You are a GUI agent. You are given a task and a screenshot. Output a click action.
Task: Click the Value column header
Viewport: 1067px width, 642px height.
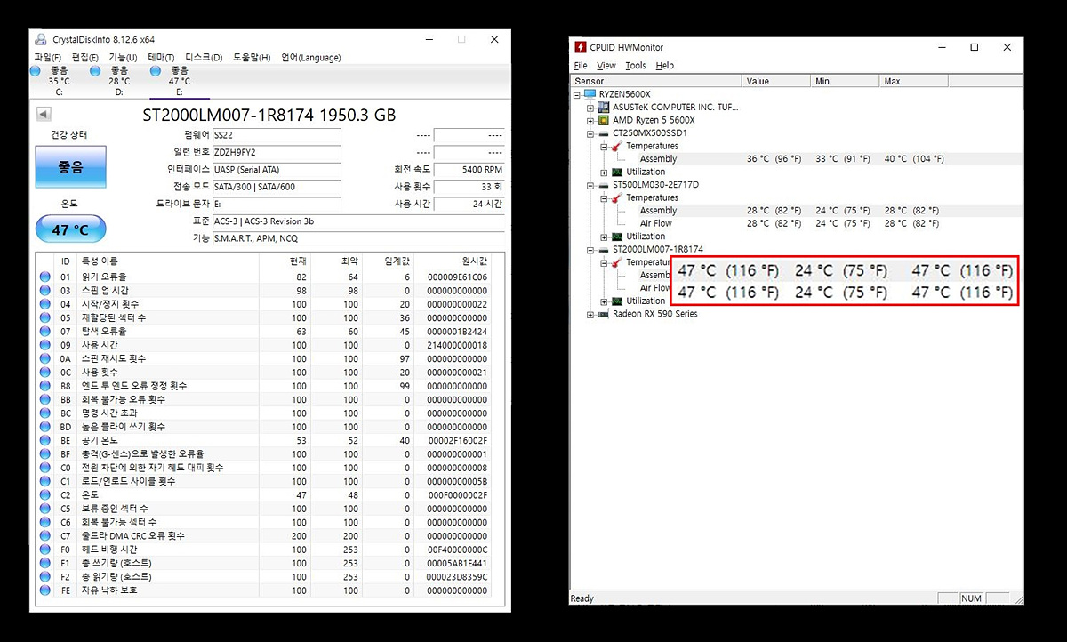[x=777, y=81]
